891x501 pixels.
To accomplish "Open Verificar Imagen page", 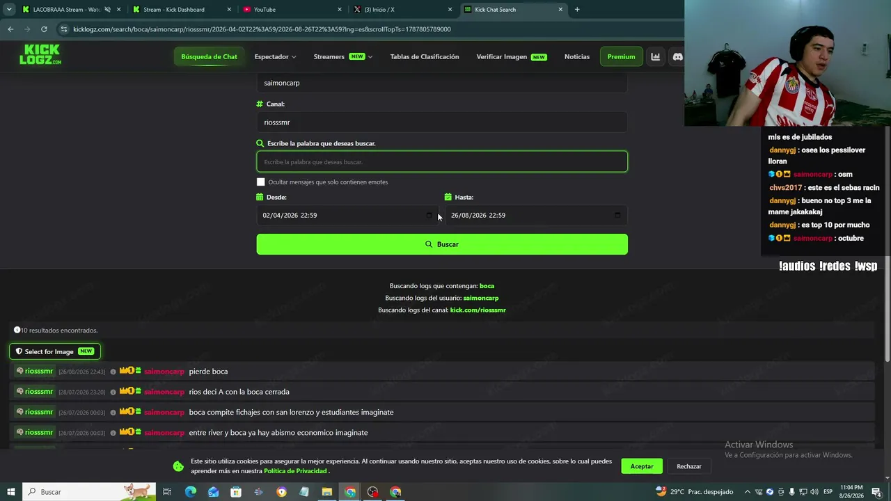I will coord(512,57).
